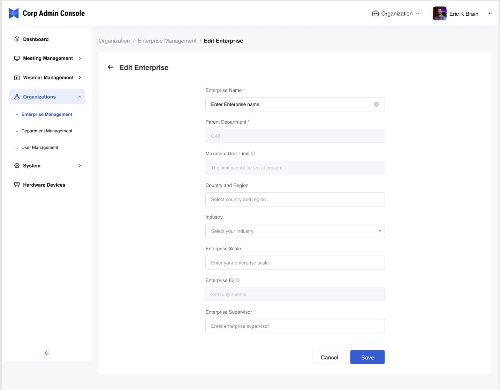Open Department Management in the sidebar
This screenshot has height=390, width=500.
pyautogui.click(x=47, y=131)
